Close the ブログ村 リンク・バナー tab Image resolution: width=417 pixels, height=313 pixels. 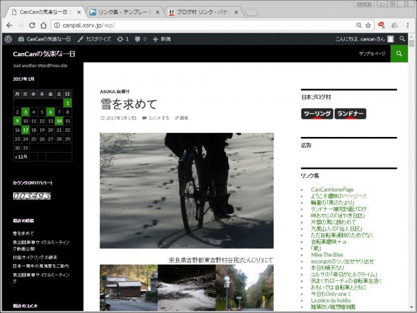pos(236,12)
